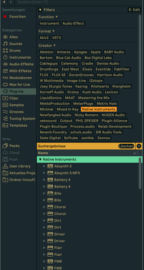
Task: Click the AU icon of Absynth 5
Action: [50, 166]
